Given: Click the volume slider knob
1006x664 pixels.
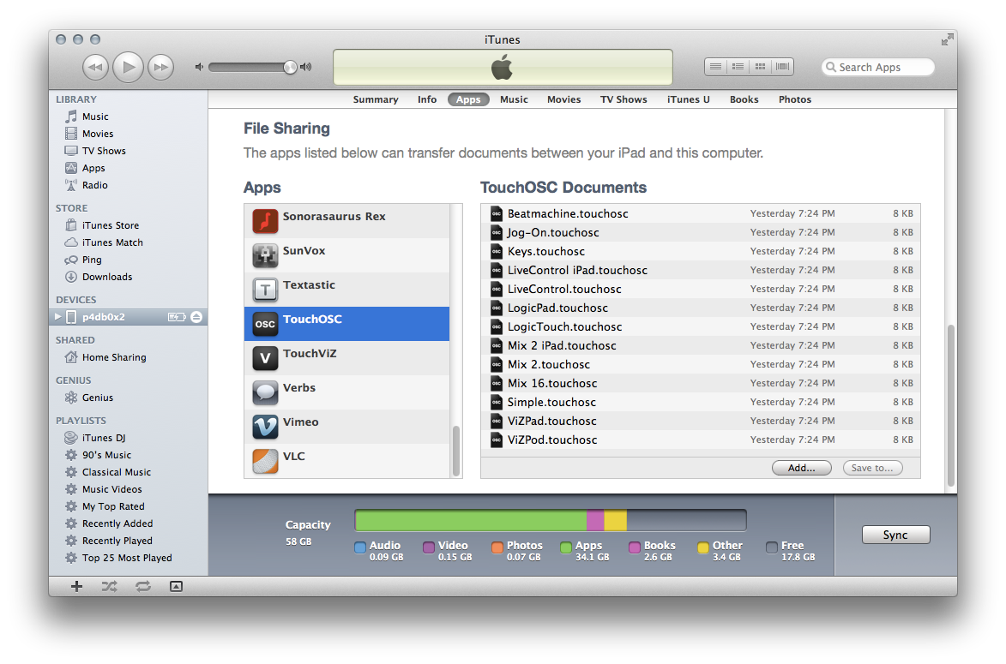Looking at the screenshot, I should (x=290, y=68).
